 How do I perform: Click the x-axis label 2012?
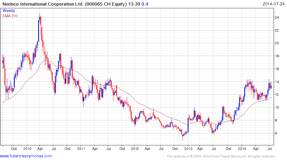coord(135,149)
